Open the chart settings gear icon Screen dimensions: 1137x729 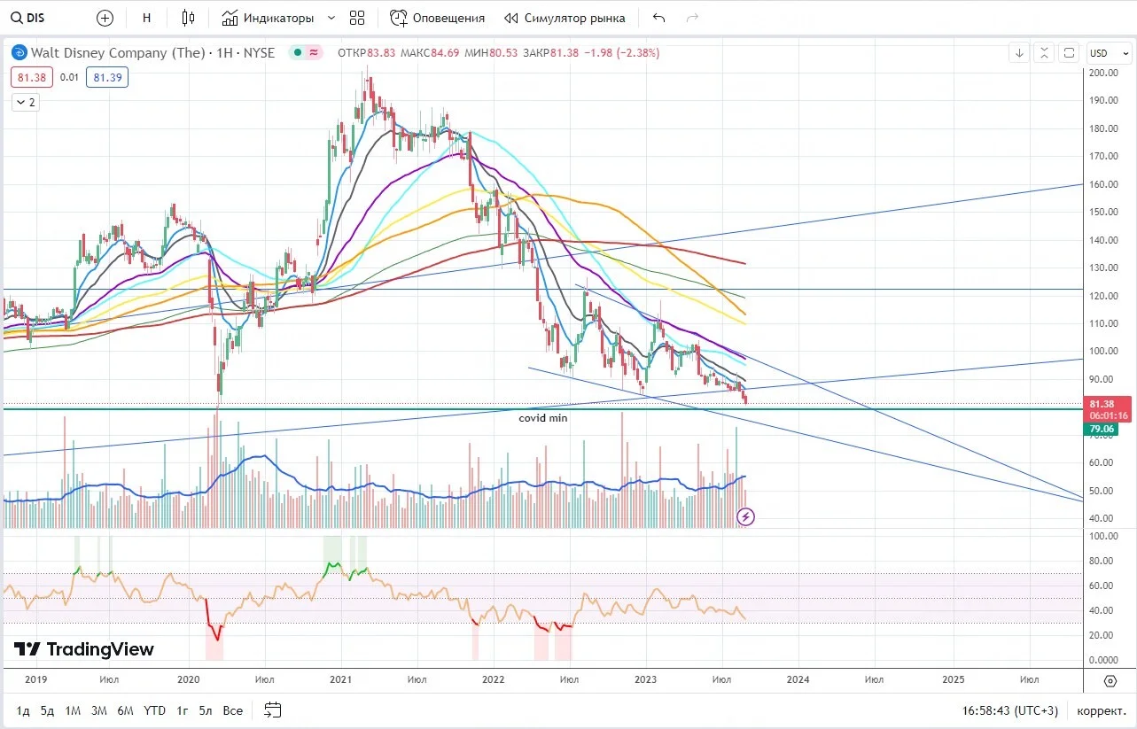1110,680
